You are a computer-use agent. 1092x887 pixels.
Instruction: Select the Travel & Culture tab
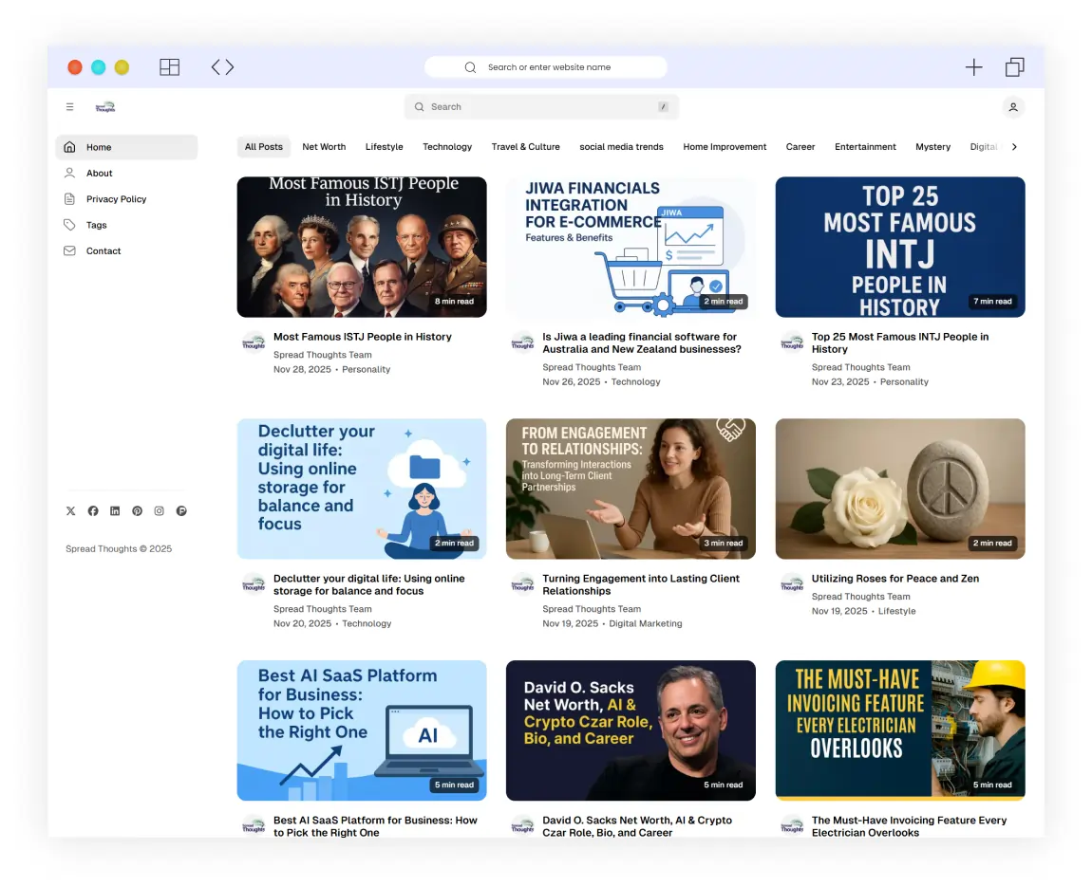526,147
